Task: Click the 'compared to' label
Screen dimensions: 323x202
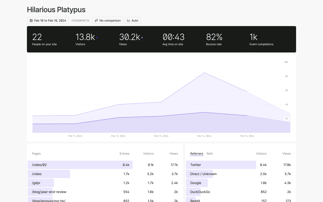Action: (x=80, y=20)
